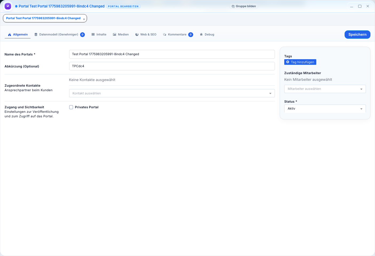Image resolution: width=375 pixels, height=256 pixels.
Task: Click the purple app logo icon
Action: tap(8, 6)
